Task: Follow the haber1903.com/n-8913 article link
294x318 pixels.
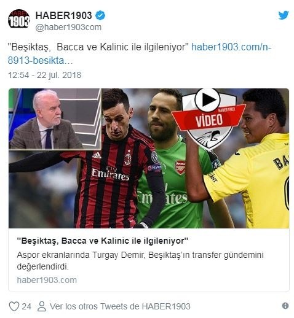Action: (x=140, y=54)
